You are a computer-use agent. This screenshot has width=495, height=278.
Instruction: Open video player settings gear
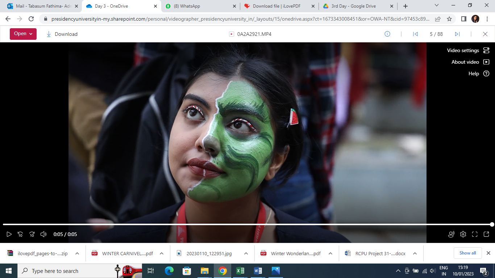[x=463, y=234]
